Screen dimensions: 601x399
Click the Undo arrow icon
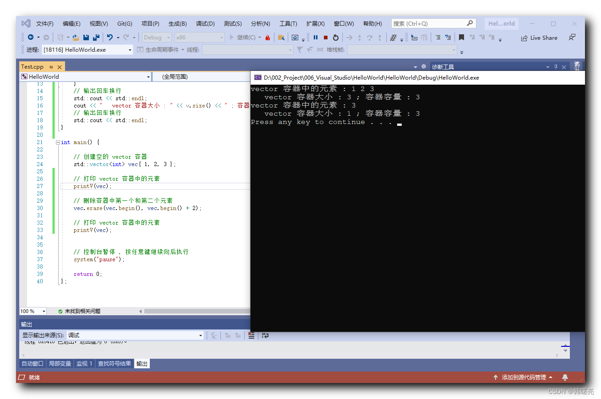coord(110,38)
